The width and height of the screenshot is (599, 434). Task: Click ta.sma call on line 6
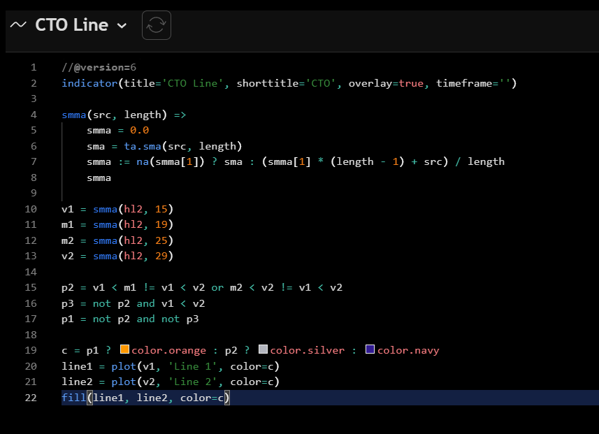pyautogui.click(x=143, y=146)
